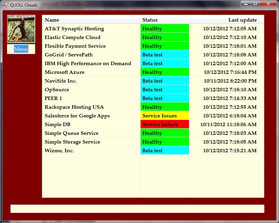Select Wizmo, Inc. in the list
The width and height of the screenshot is (279, 223).
(x=59, y=151)
